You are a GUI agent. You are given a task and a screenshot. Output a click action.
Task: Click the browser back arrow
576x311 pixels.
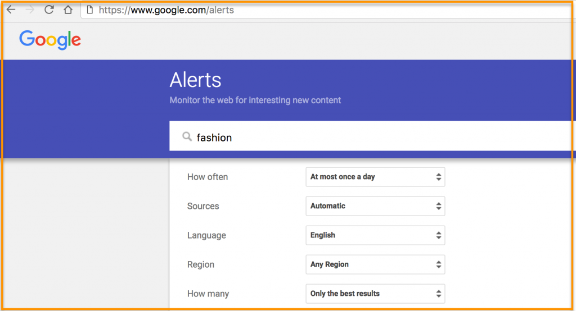point(11,10)
